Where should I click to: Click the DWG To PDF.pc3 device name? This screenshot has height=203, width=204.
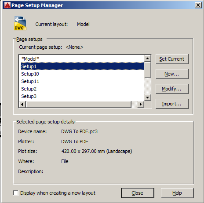(x=79, y=131)
